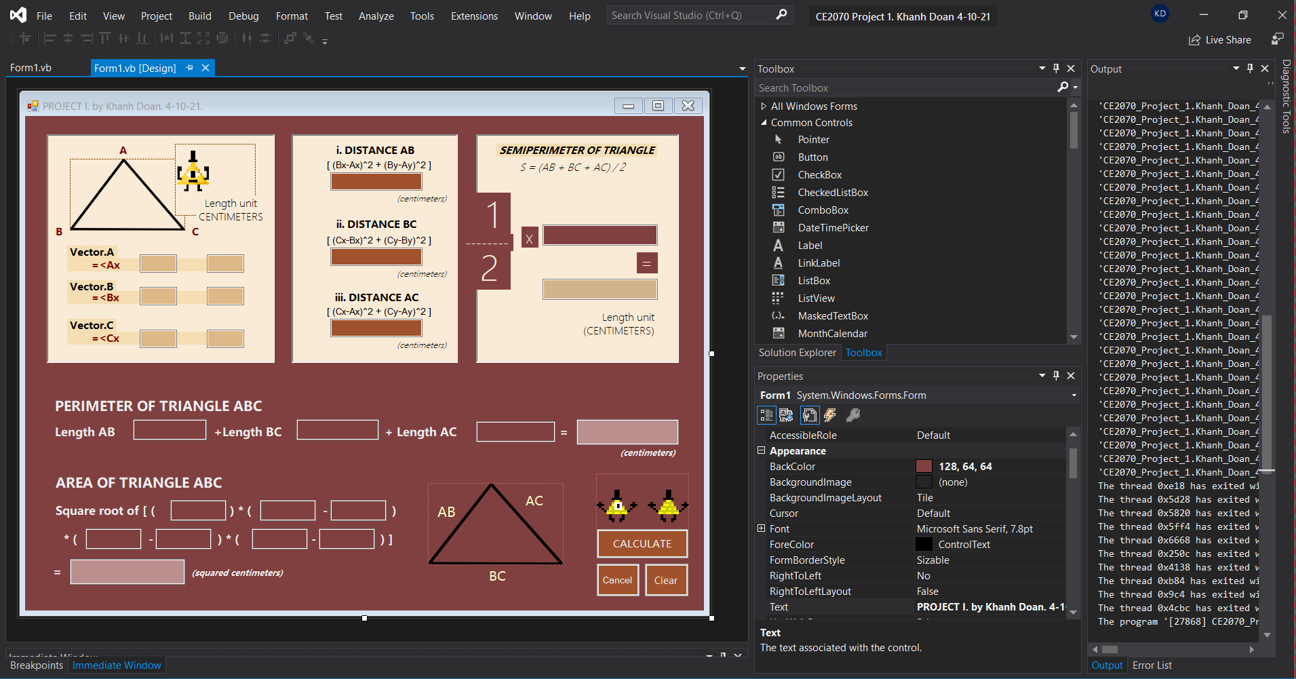
Task: Click the Clear button on the form
Action: tap(666, 580)
